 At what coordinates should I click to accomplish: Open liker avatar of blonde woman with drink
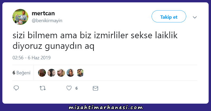click(61, 73)
